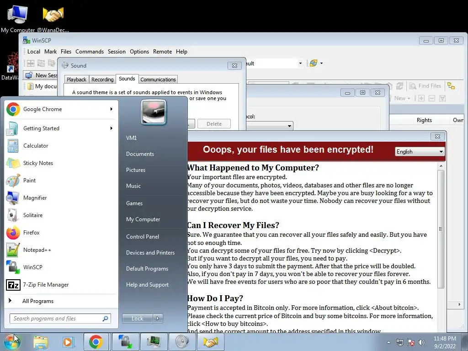Image resolution: width=468 pixels, height=351 pixels.
Task: Open Mark menu in WinSCP
Action: 50,52
